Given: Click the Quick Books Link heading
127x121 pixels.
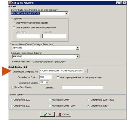Looking at the screenshot, I should click(x=18, y=67).
